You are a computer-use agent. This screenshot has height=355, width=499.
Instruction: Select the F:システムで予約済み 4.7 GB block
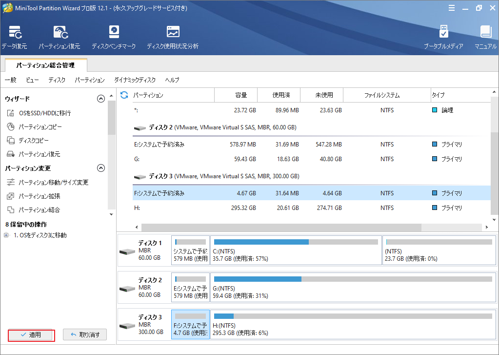click(190, 324)
